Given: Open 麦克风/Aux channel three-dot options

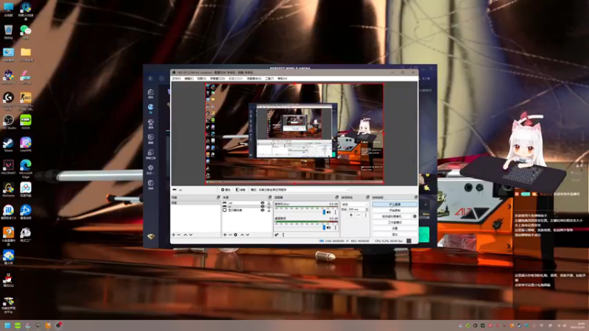Looking at the screenshot, I should coord(336,213).
